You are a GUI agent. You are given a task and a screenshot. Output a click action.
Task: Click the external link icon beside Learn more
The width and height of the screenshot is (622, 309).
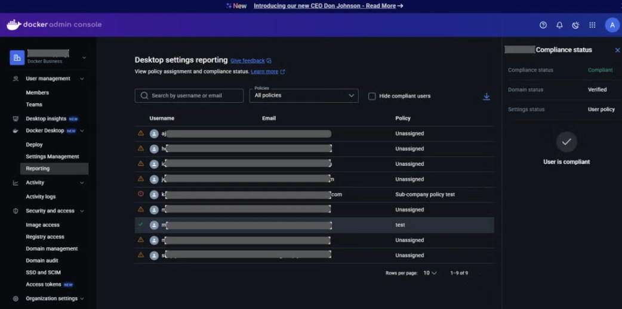pyautogui.click(x=282, y=72)
